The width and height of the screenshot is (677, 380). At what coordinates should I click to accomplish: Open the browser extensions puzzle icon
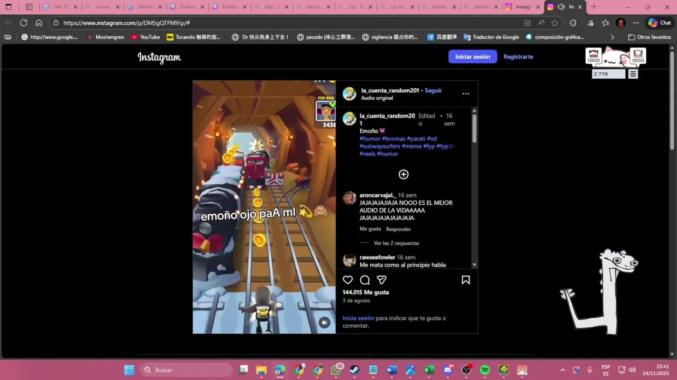573,23
